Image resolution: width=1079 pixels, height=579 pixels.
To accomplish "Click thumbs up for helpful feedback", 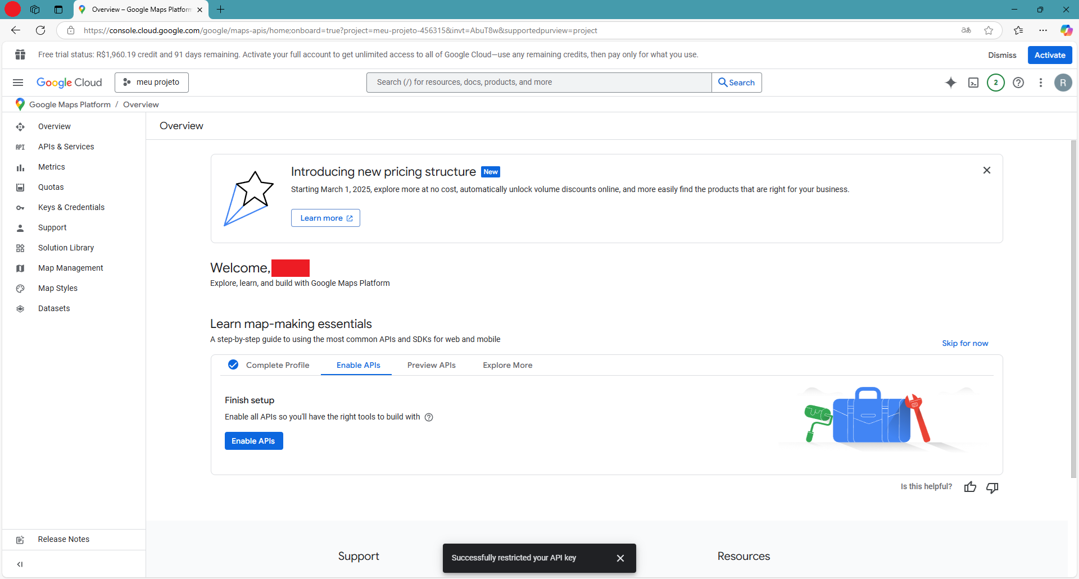I will [970, 487].
